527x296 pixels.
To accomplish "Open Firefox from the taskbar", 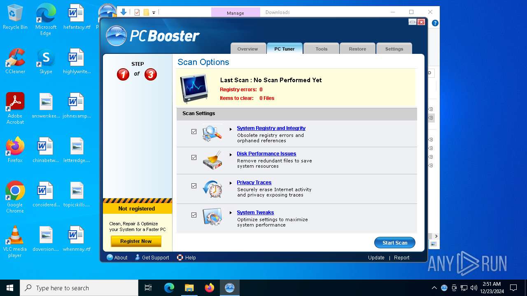I will [210, 288].
